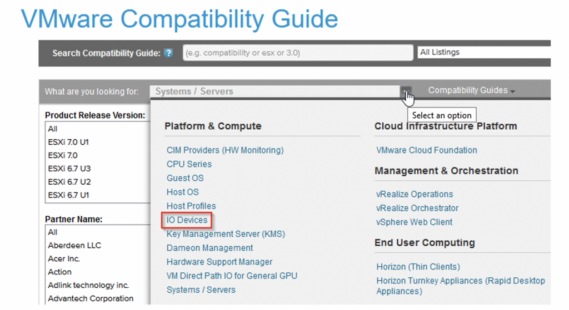Screen dimensions: 569x310
Task: Select Guest OS option
Action: tap(185, 178)
